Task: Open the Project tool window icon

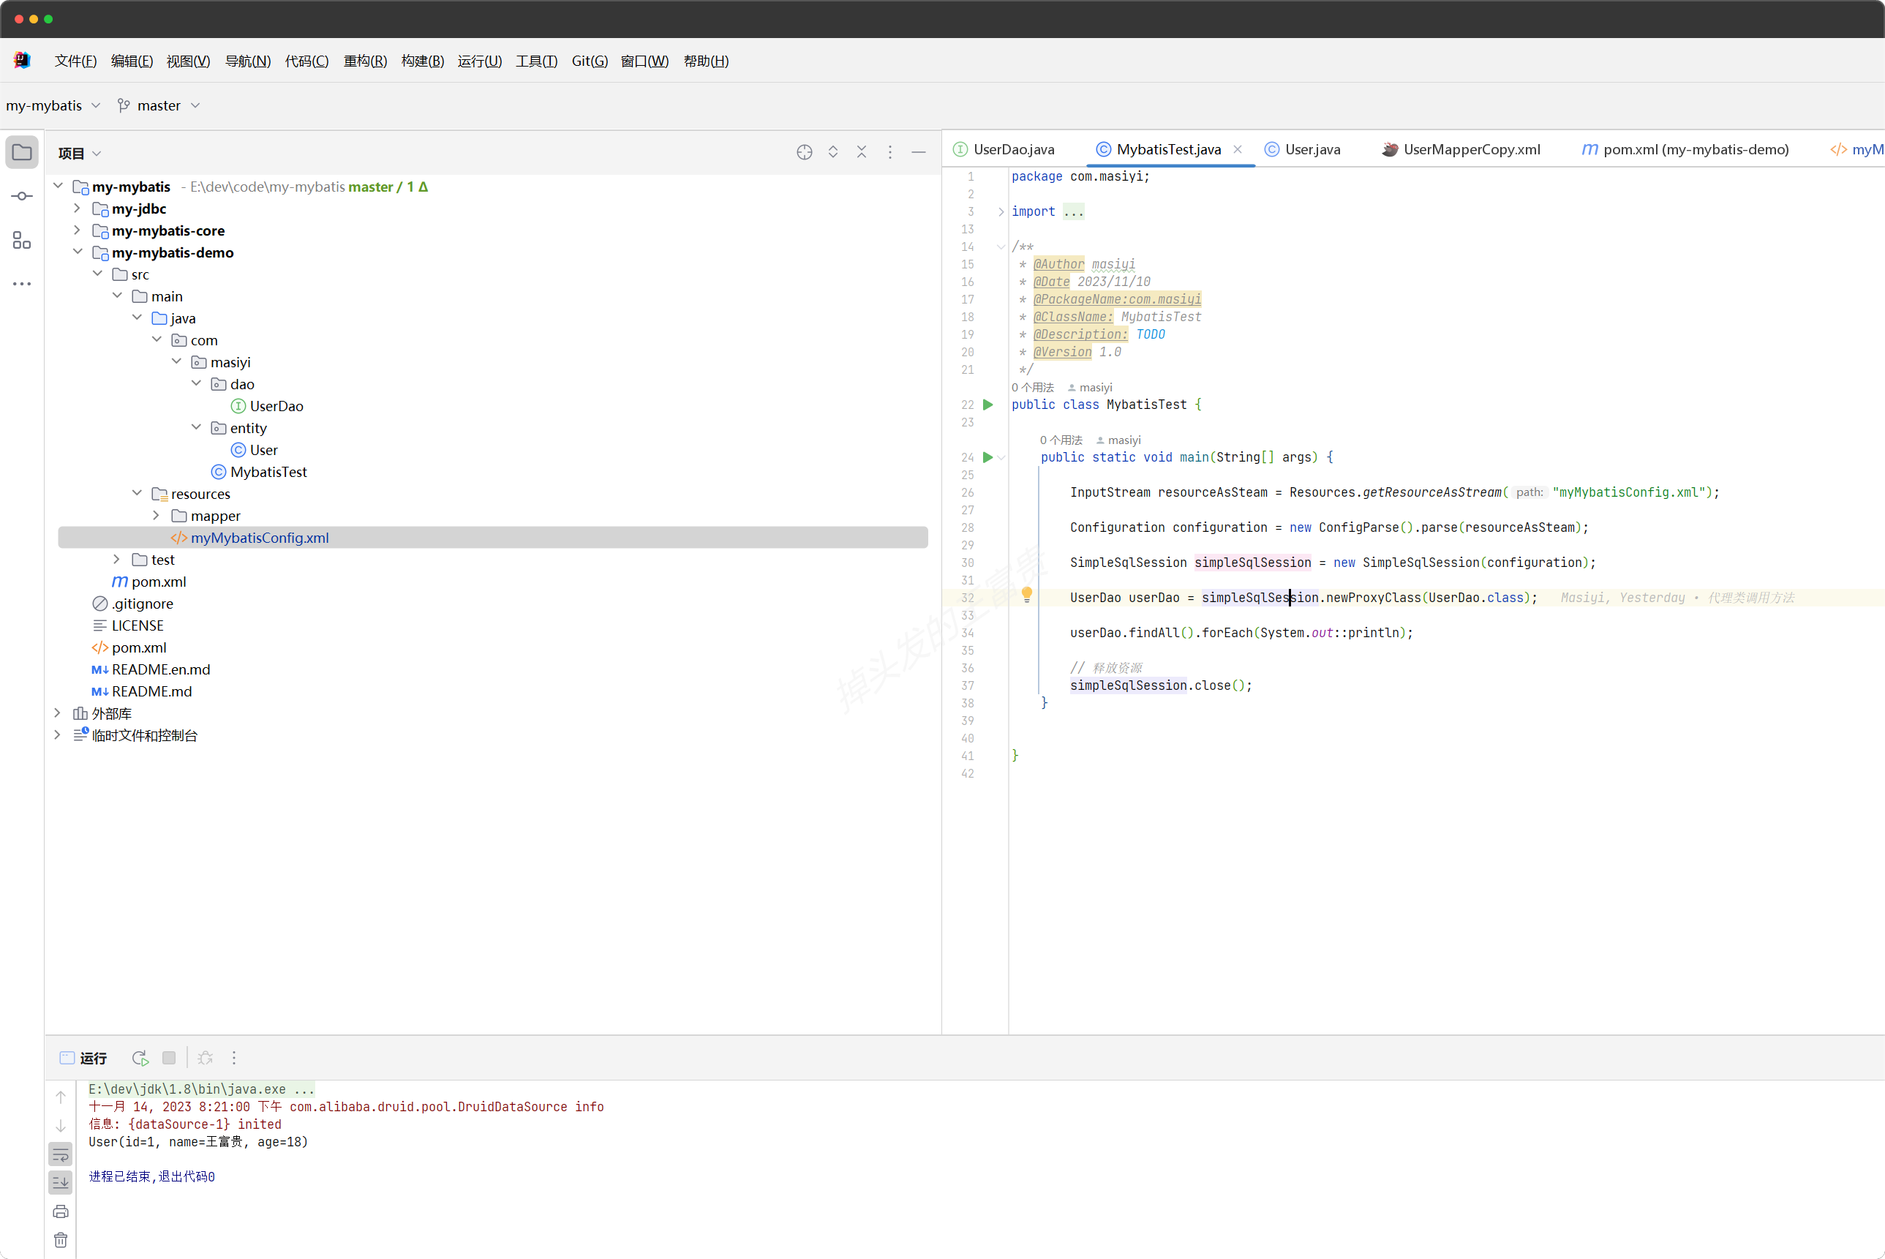Action: 22,153
